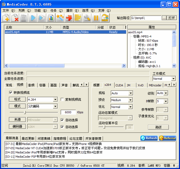The height and width of the screenshot is (169, 180).
Task: Open the B帧数 dropdown showing 5
Action: 166,101
